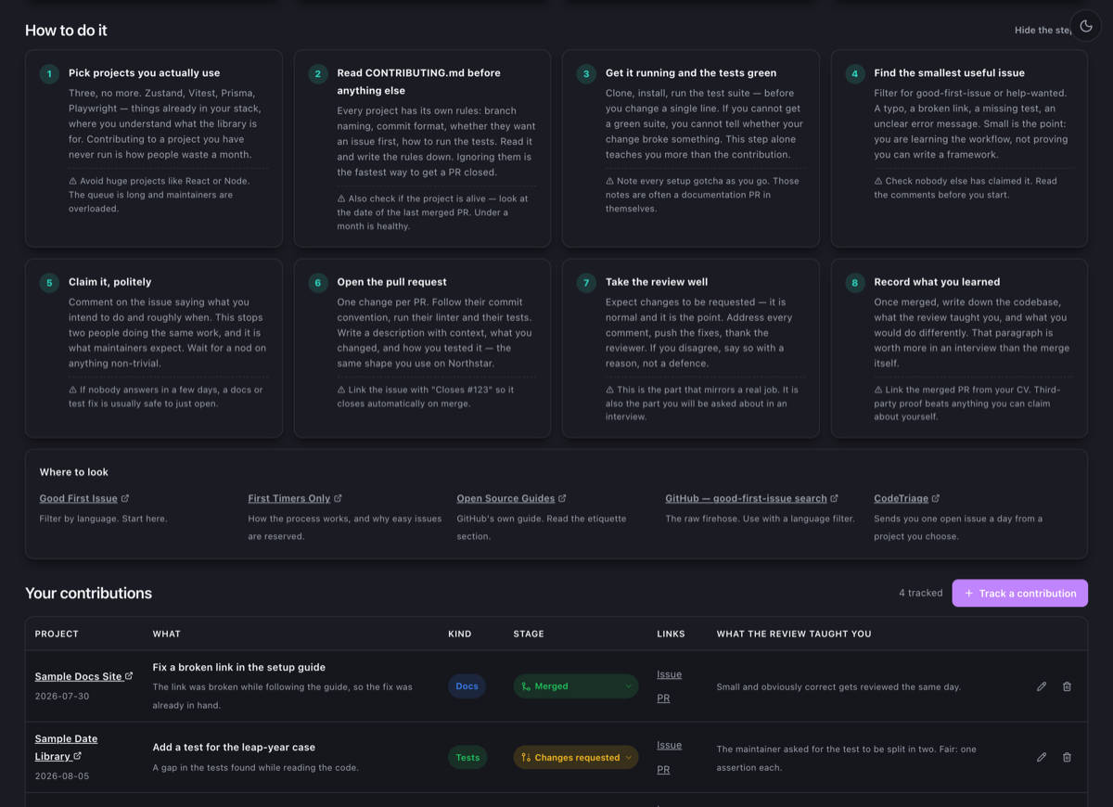Click step 4 number badge
The height and width of the screenshot is (807, 1113).
(855, 74)
